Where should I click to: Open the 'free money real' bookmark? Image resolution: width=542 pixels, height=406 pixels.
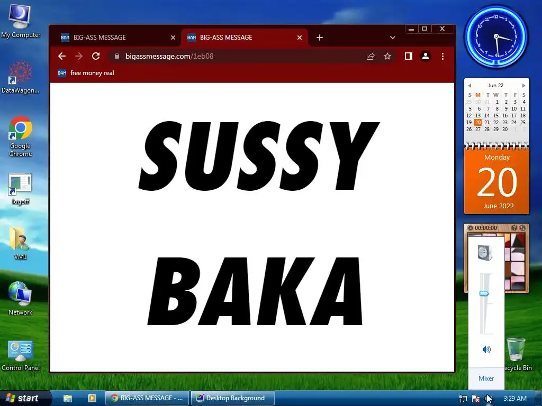click(x=86, y=73)
